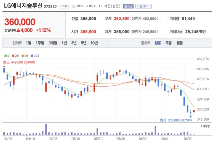Switch to 월봉 candlestick chart

click(179, 43)
